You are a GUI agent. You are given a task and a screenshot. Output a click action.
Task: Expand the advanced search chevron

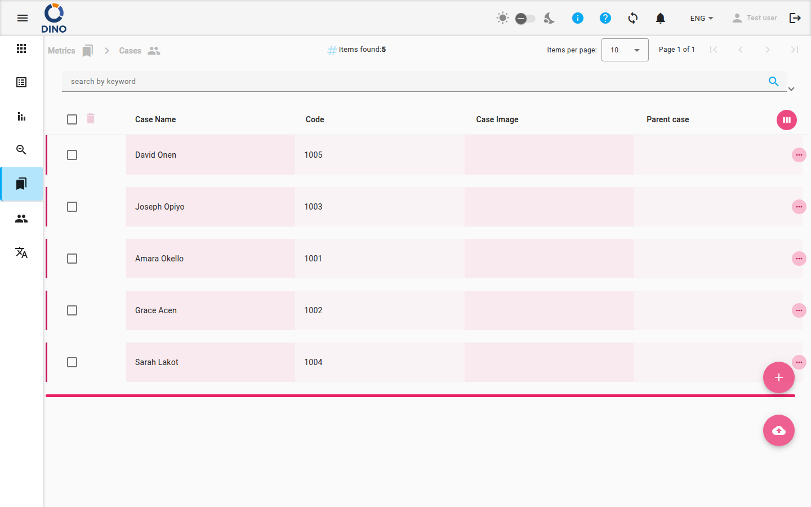pos(791,89)
